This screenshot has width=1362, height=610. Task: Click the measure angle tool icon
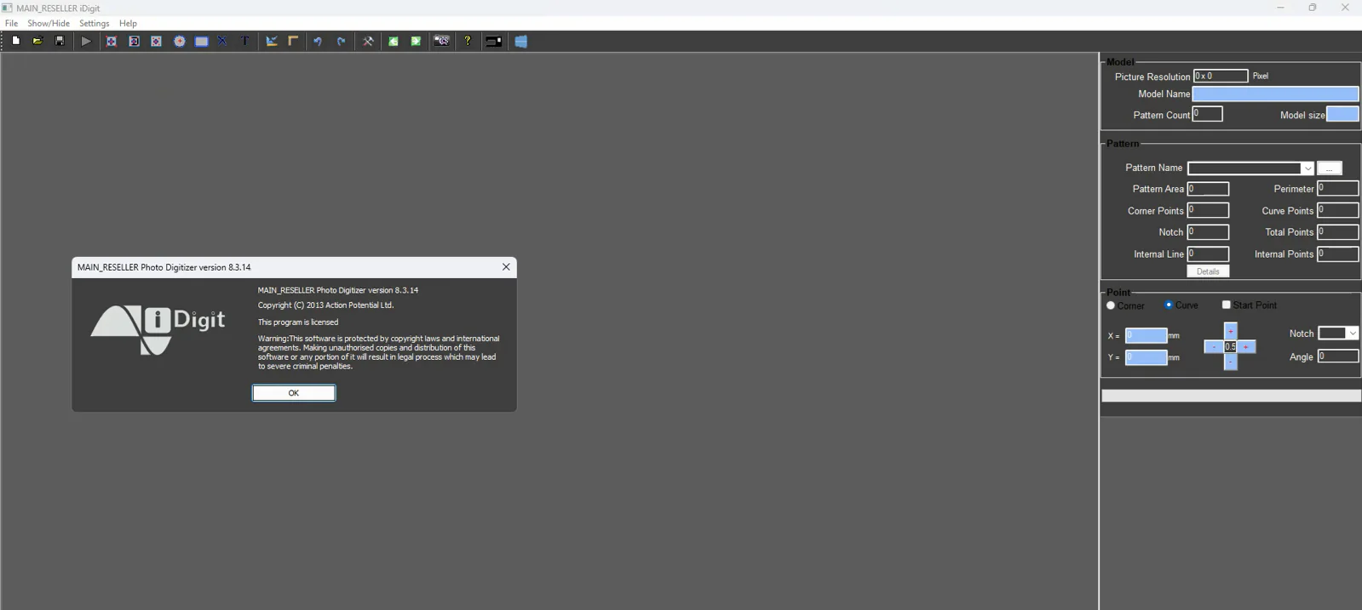coord(272,41)
